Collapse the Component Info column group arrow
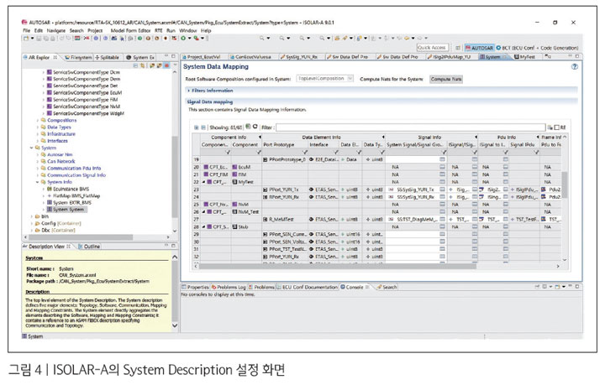 click(x=260, y=137)
